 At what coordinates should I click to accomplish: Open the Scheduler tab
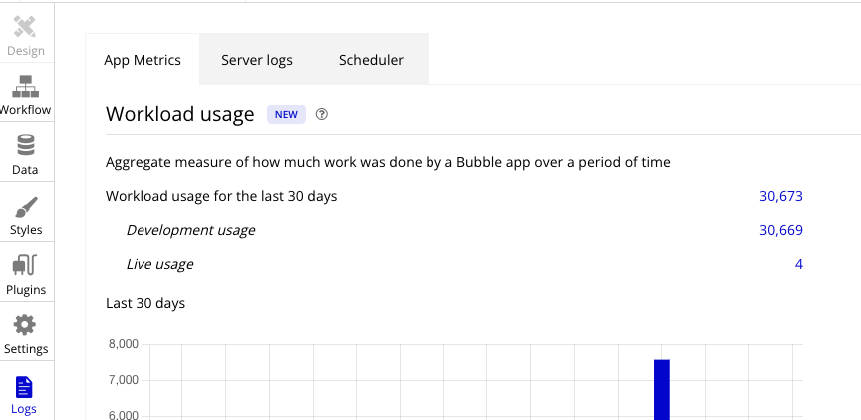pyautogui.click(x=371, y=60)
